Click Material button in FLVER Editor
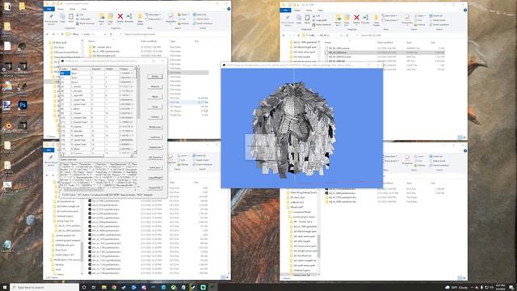The image size is (517, 291). click(154, 86)
